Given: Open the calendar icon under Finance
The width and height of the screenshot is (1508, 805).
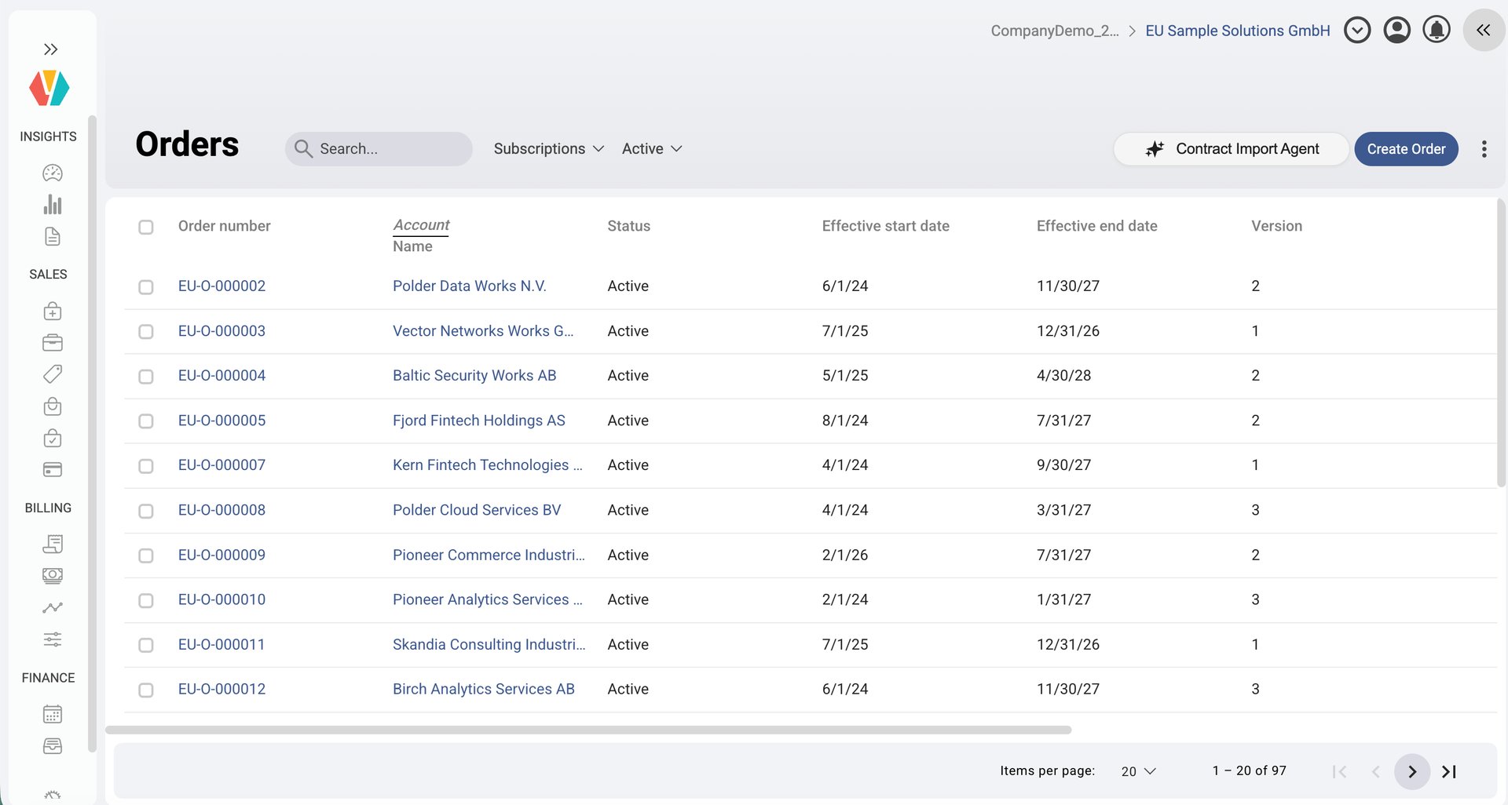Looking at the screenshot, I should (x=53, y=714).
